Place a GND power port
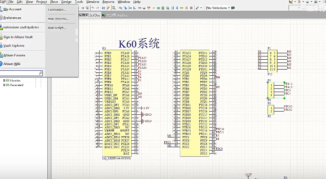Image resolution: width=326 pixels, height=179 pixels. [x=144, y=8]
